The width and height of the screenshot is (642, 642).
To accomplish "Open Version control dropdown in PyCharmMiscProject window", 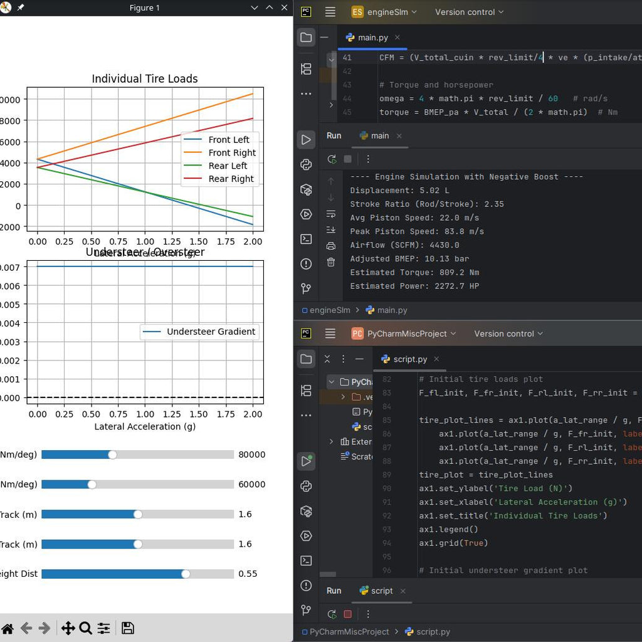I will pyautogui.click(x=508, y=334).
